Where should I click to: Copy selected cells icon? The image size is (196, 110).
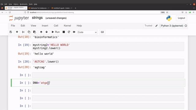pyautogui.click(x=29, y=32)
